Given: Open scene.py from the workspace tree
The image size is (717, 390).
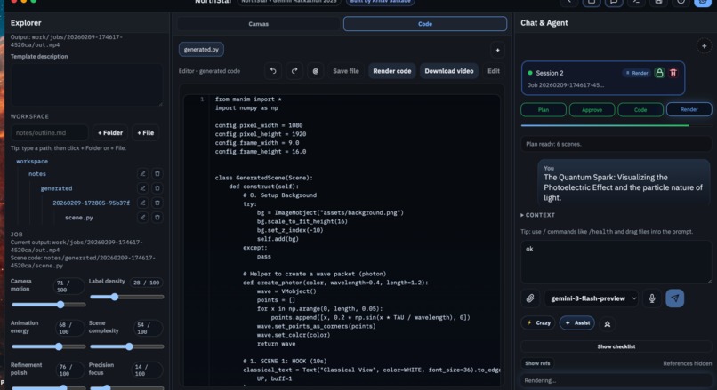Looking at the screenshot, I should click(x=78, y=218).
